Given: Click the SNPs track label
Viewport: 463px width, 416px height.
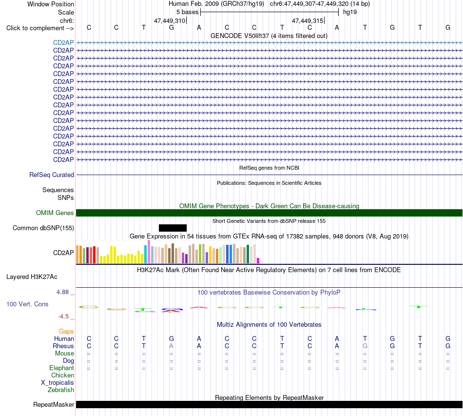Looking at the screenshot, I should [66, 198].
